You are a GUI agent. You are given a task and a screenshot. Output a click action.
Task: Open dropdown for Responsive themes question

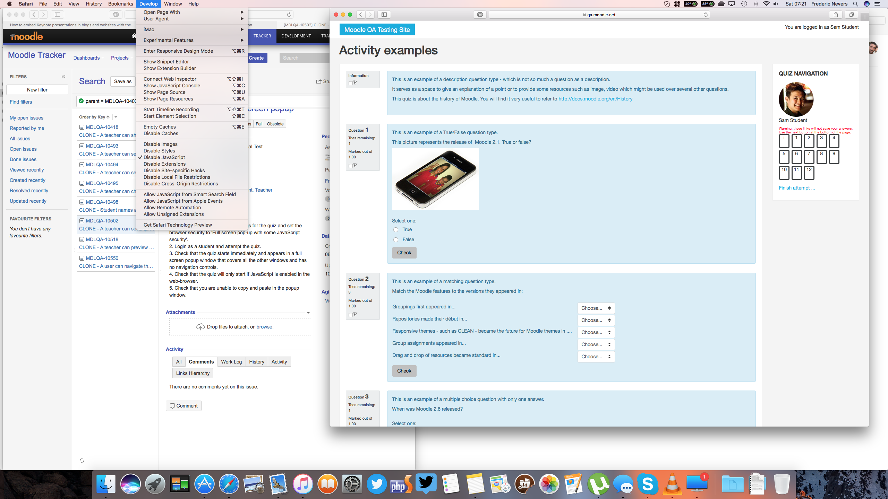(596, 332)
